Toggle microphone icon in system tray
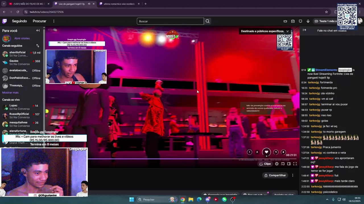The height and width of the screenshot is (204, 364). [x=333, y=199]
